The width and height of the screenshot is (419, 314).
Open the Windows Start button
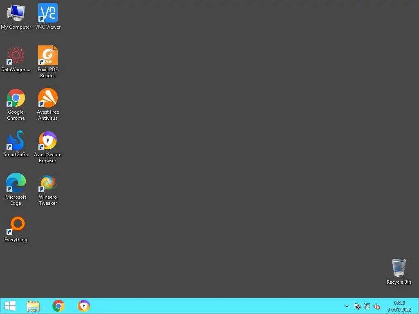pyautogui.click(x=10, y=306)
